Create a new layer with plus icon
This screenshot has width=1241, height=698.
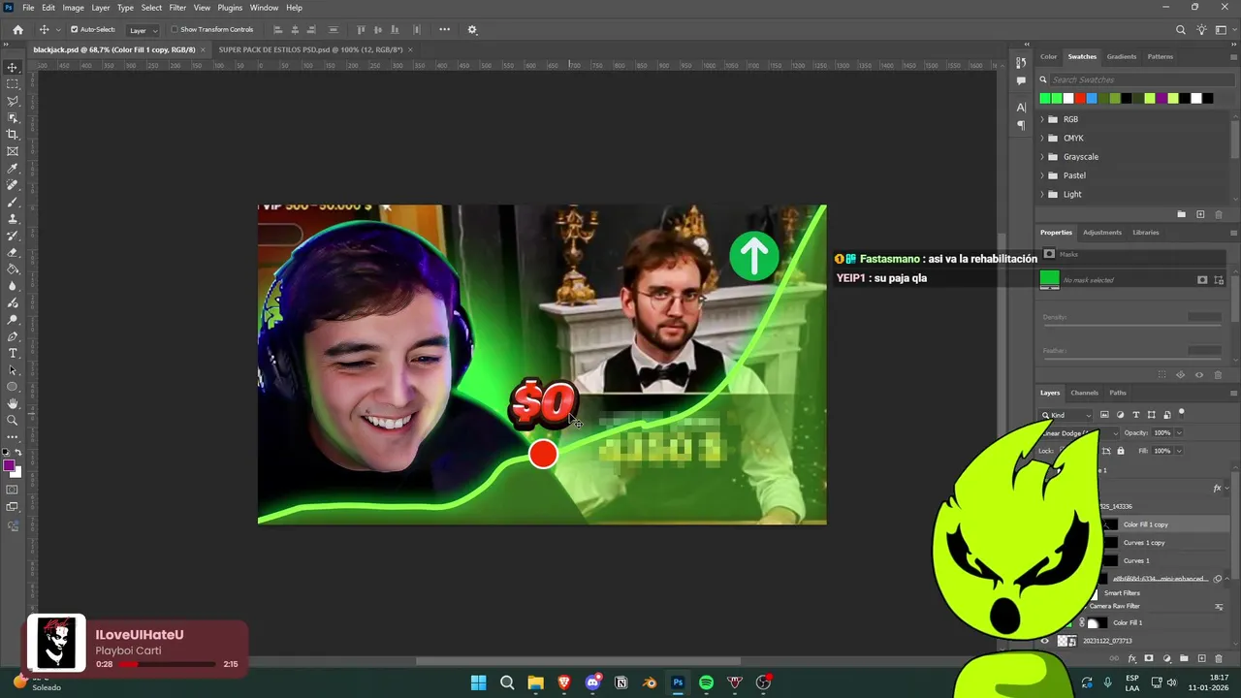[x=1201, y=659]
